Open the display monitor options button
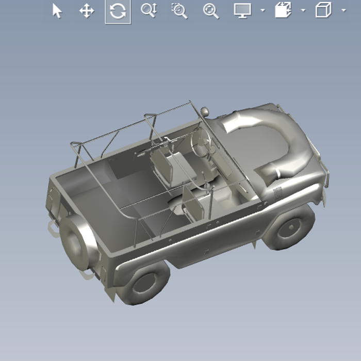Image resolution: width=361 pixels, height=361 pixels. tap(243, 10)
